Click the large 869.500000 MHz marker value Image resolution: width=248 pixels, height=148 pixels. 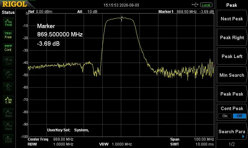[60, 34]
